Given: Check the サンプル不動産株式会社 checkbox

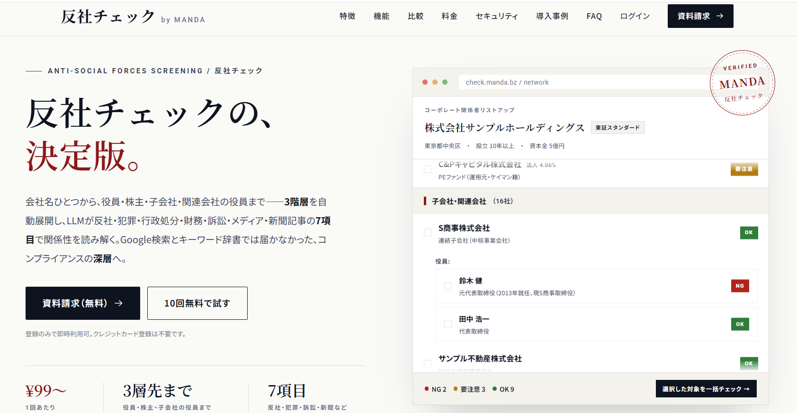Looking at the screenshot, I should tap(428, 363).
